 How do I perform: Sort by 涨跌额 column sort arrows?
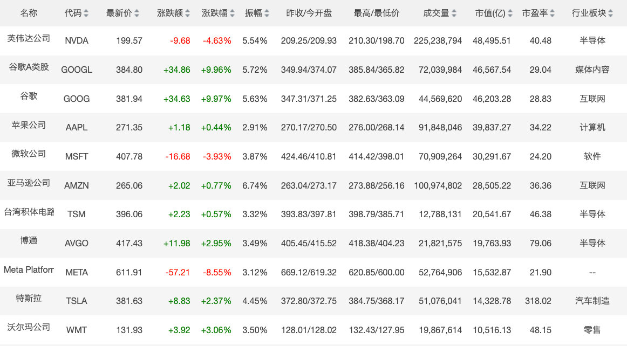pyautogui.click(x=188, y=13)
